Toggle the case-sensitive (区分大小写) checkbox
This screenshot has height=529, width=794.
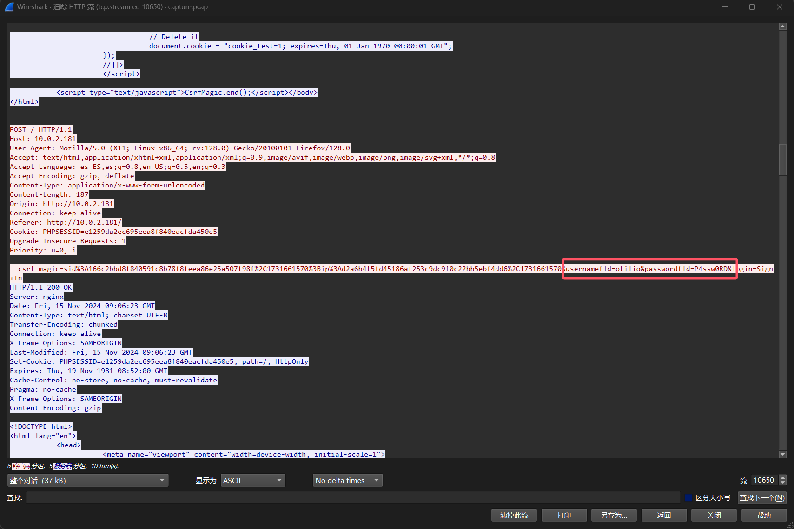(x=688, y=498)
